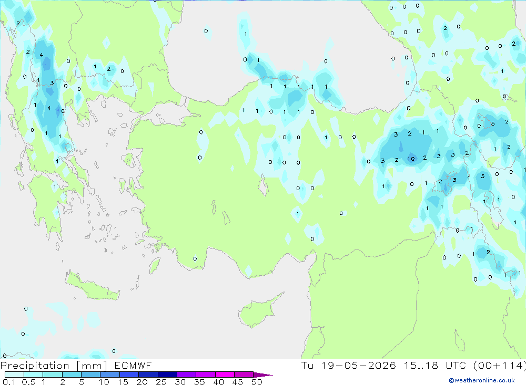Click the 0.1–0.5 mm lightest cyan legend swatch
This screenshot has height=385, width=526.
pos(14,374)
